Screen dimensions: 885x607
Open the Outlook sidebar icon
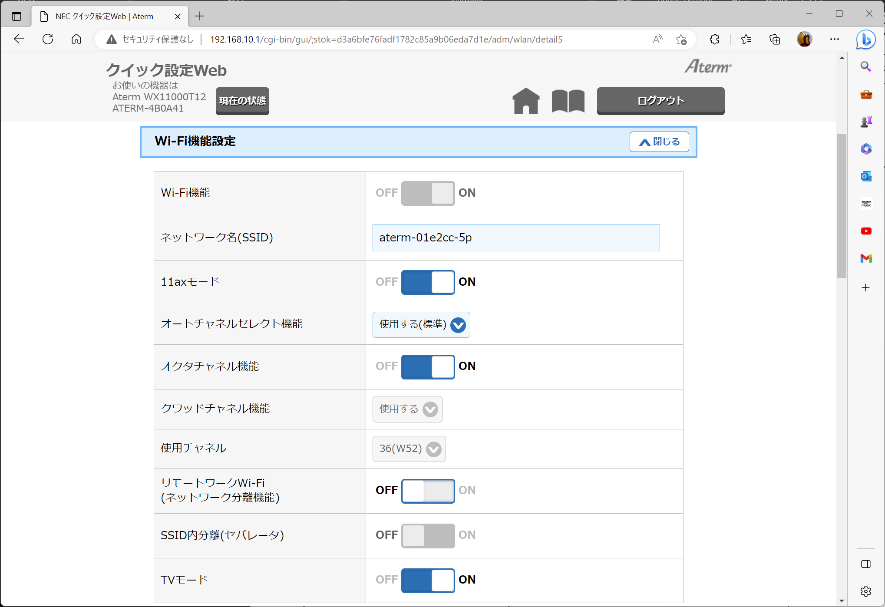[x=866, y=176]
